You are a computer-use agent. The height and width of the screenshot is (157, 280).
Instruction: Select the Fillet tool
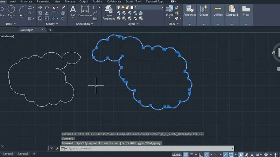click(x=54, y=13)
